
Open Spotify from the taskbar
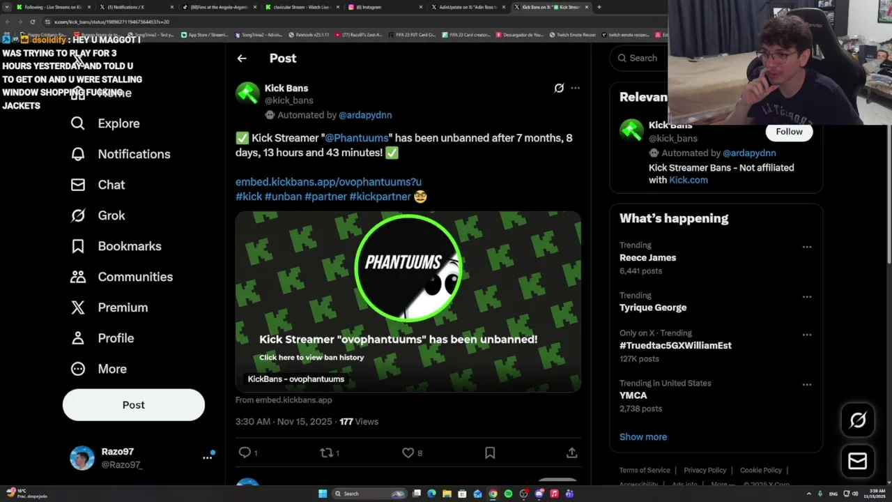[x=508, y=494]
